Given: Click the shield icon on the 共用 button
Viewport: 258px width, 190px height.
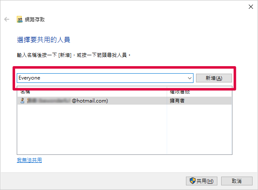Looking at the screenshot, I should pyautogui.click(x=192, y=181).
